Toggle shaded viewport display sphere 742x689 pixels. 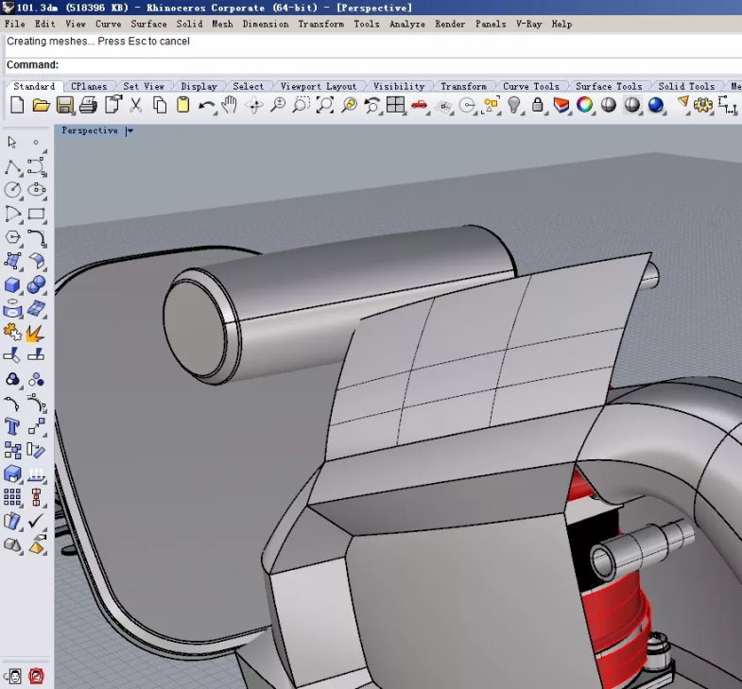click(x=609, y=105)
